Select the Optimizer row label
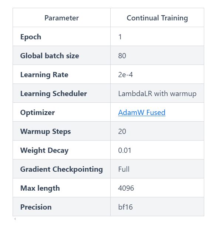Image resolution: width=222 pixels, height=227 pixels. [x=37, y=112]
